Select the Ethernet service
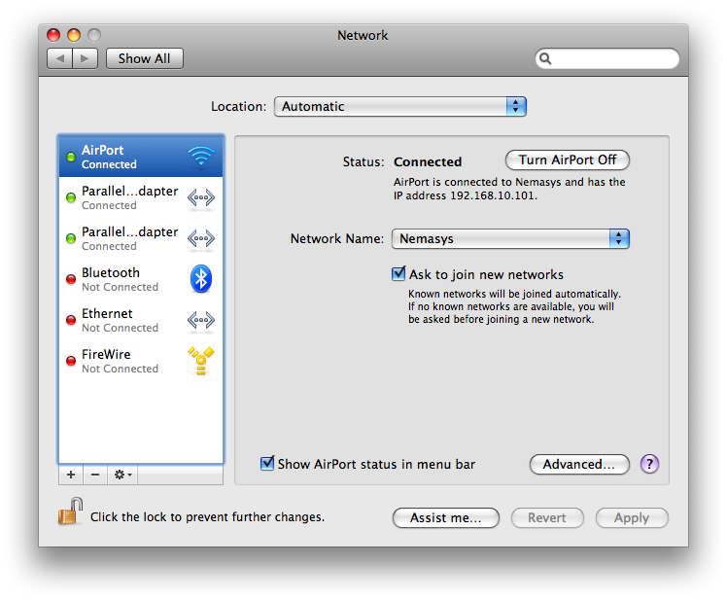 (141, 320)
